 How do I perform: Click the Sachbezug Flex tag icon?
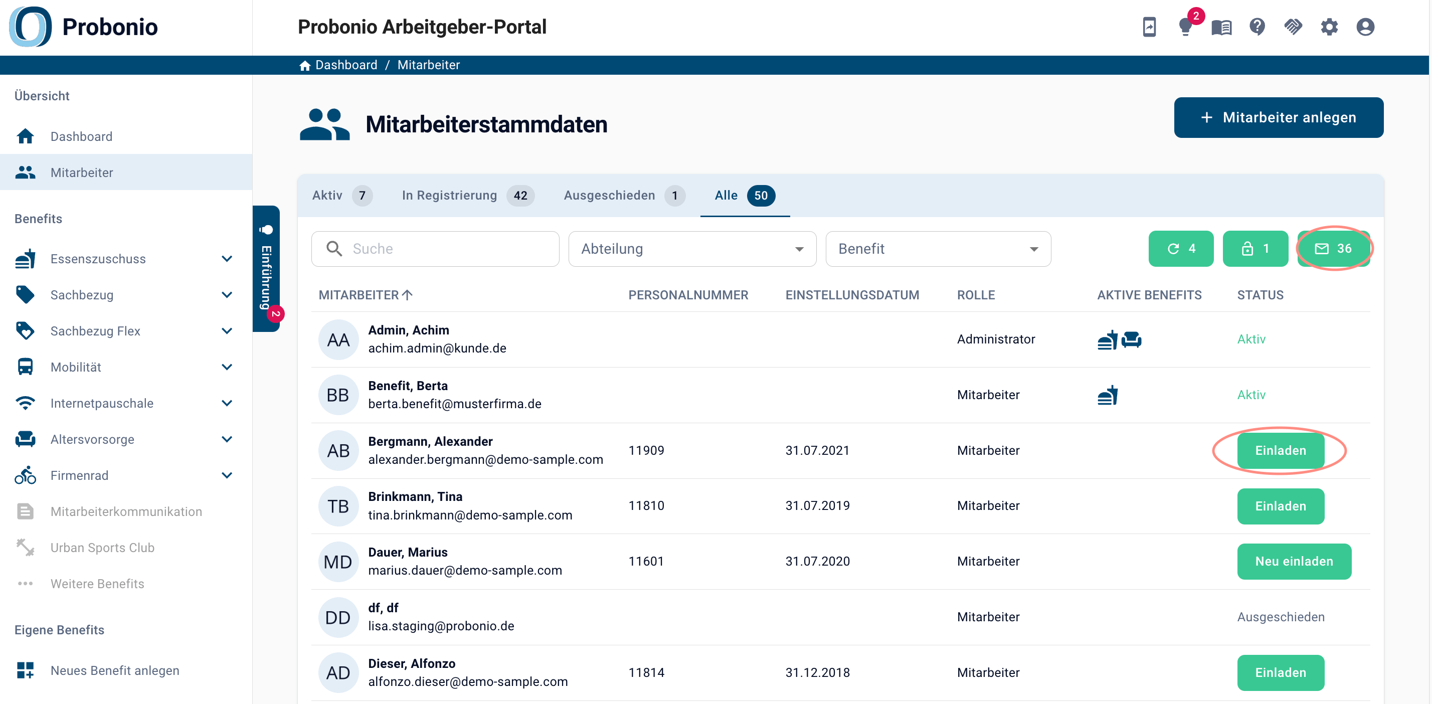(25, 331)
